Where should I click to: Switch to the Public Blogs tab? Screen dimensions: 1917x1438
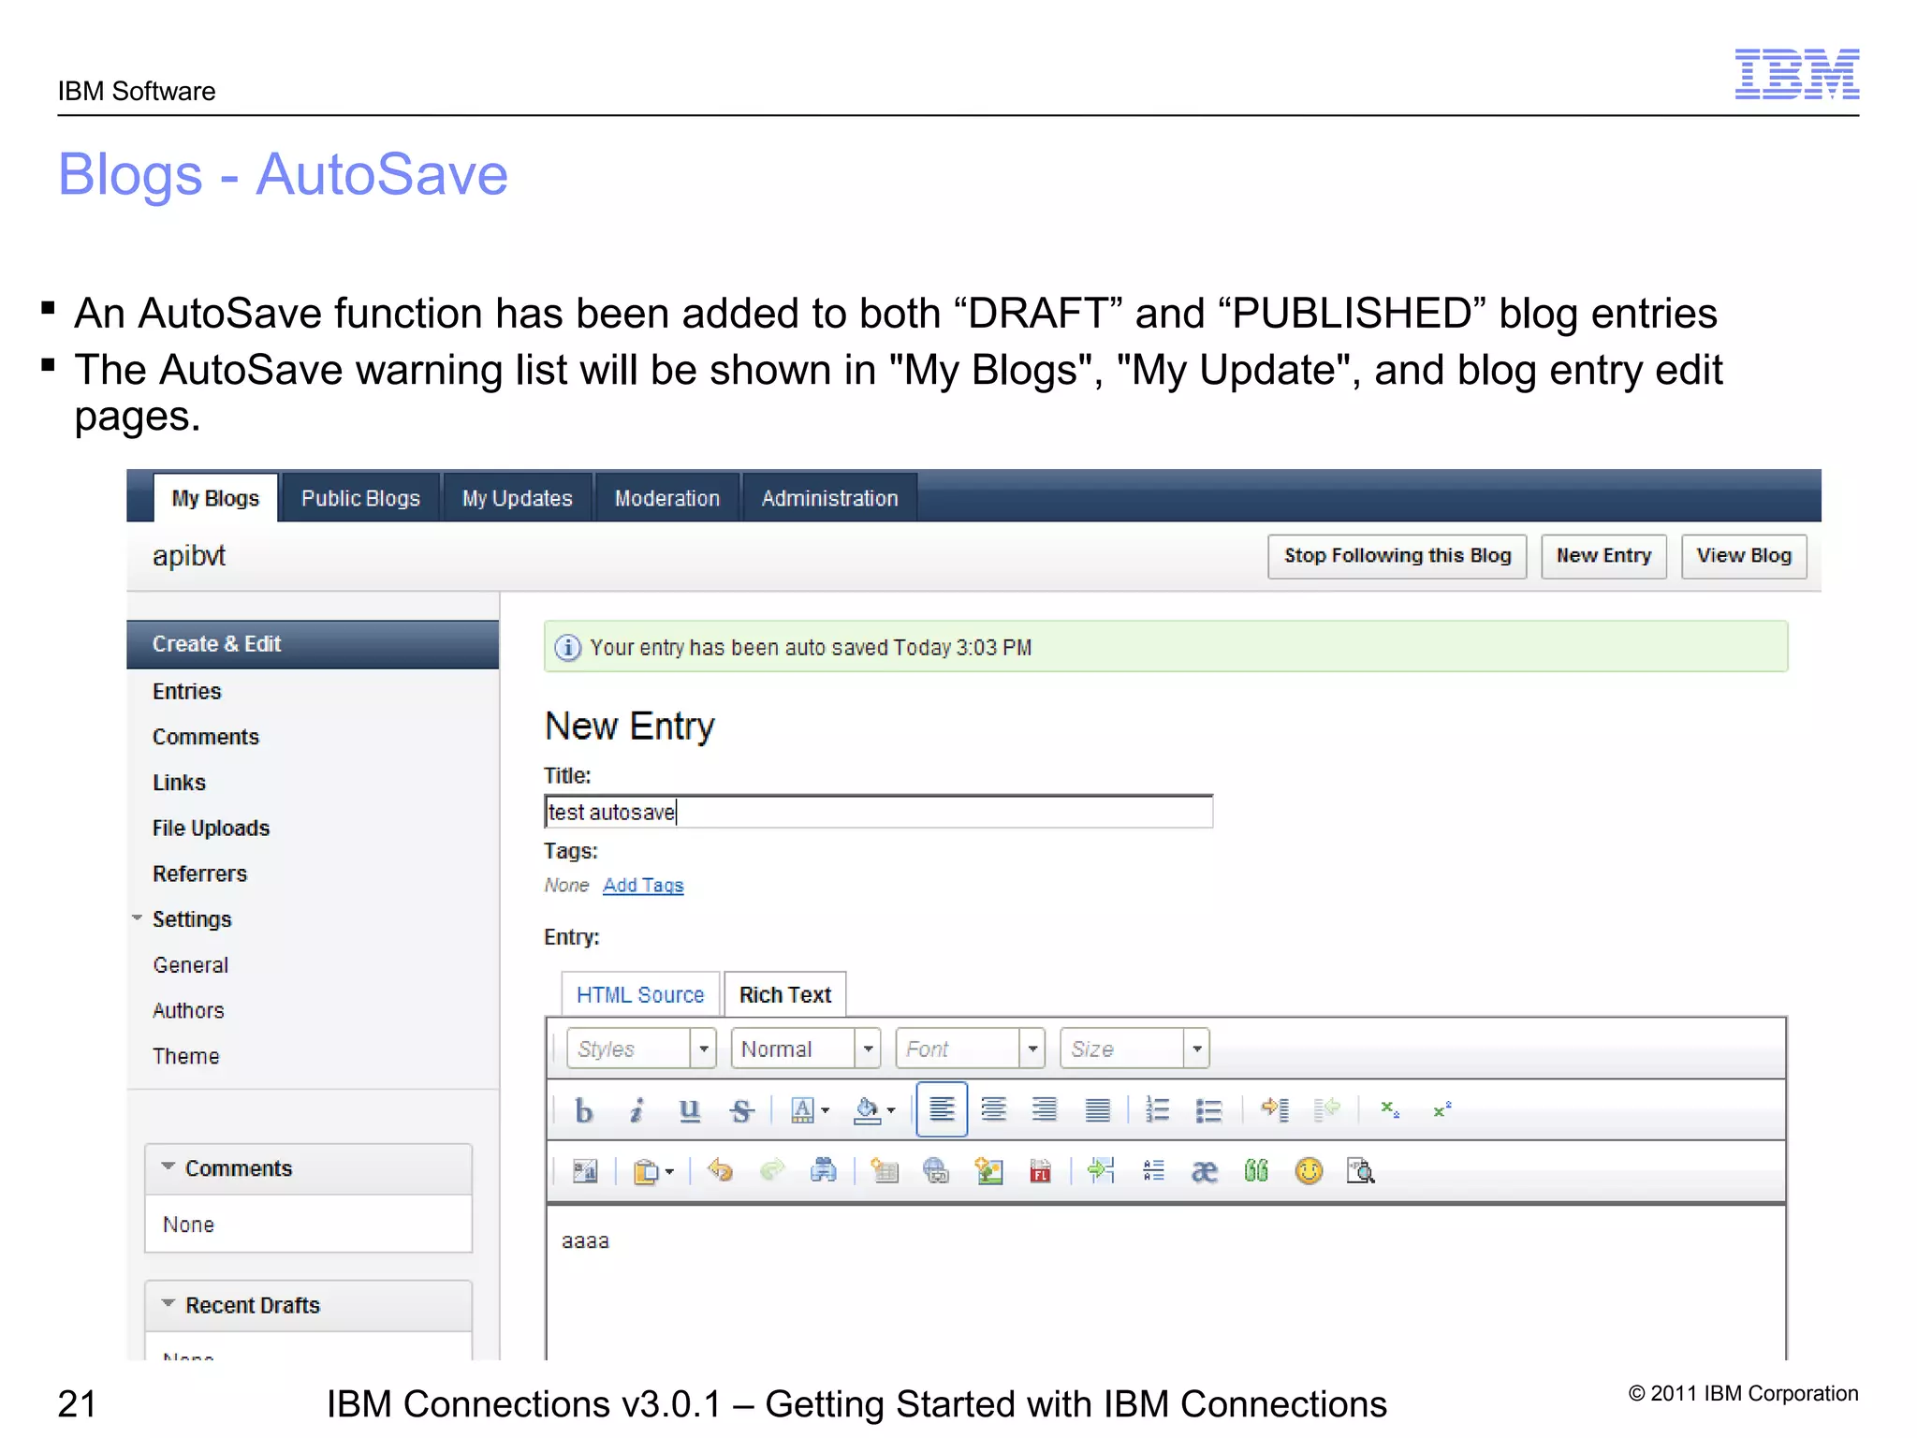[360, 498]
